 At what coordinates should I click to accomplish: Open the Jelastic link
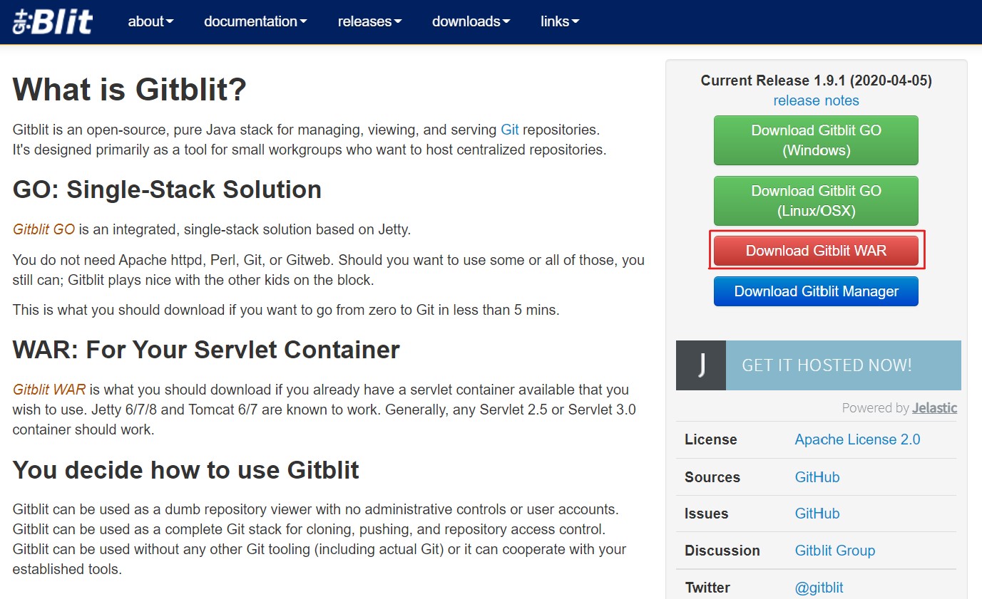click(935, 408)
